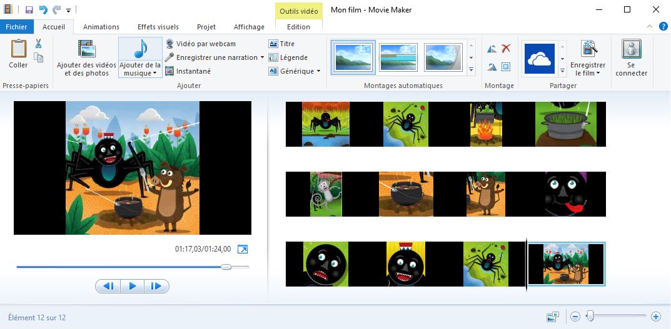Select the first automatic montage theme

pyautogui.click(x=353, y=57)
